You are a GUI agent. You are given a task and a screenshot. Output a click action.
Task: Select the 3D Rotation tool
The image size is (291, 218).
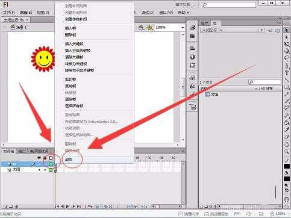pos(287,51)
